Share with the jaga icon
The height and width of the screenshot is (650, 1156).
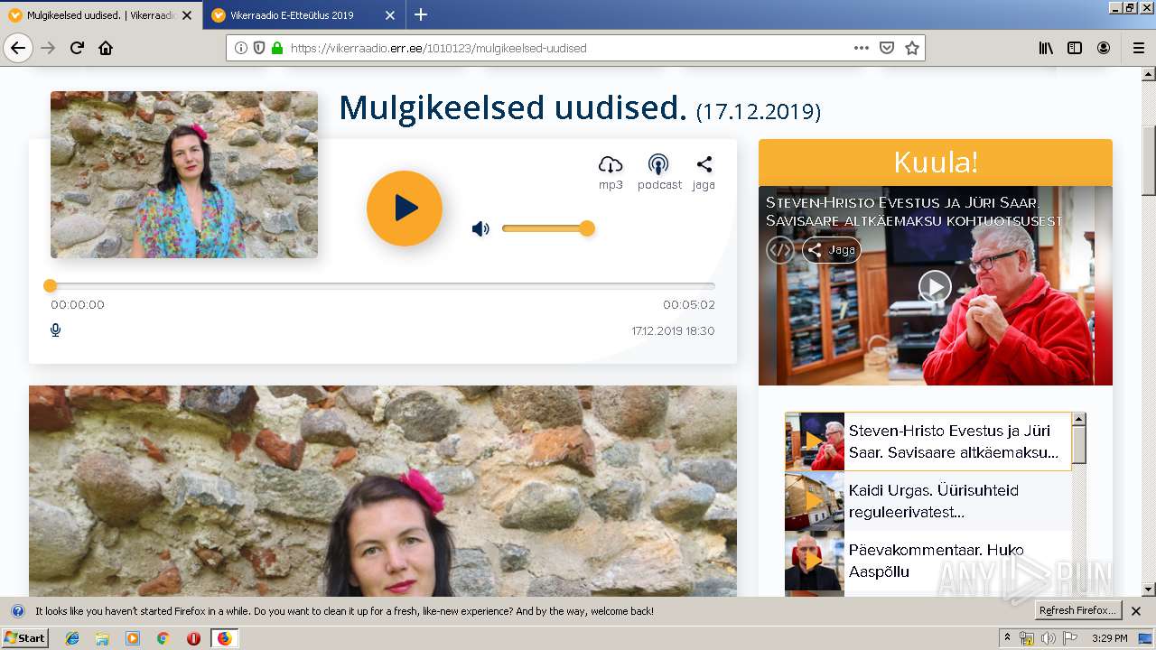coord(704,172)
